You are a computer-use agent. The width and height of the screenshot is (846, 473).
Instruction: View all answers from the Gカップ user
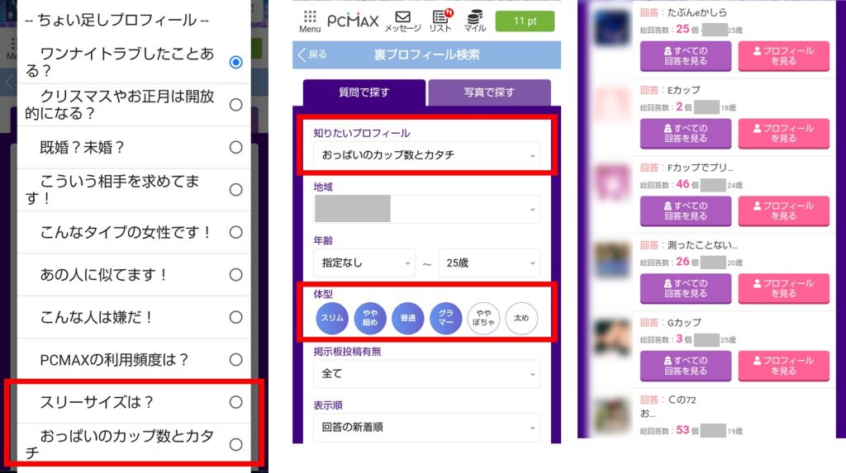point(686,366)
